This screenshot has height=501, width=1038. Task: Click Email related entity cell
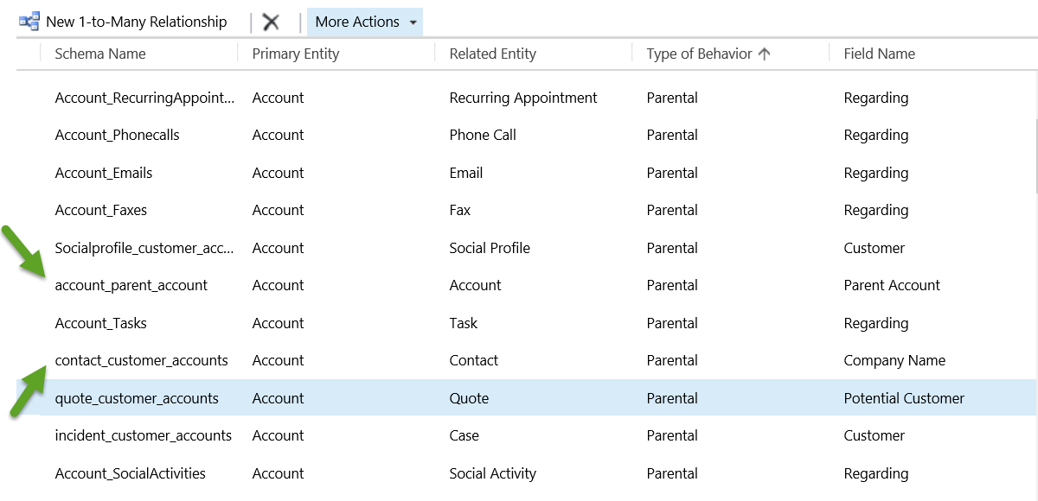[x=466, y=173]
